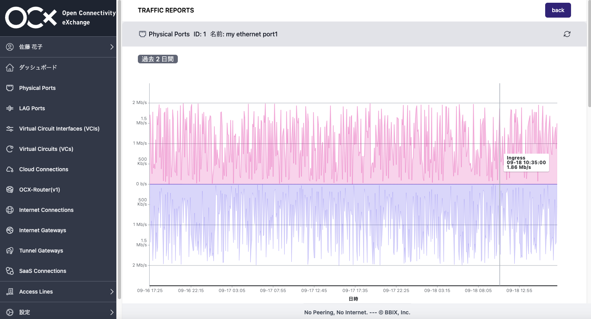Click the port icon beside Physical Ports menu
Screen dimensions: 591x319
(10, 88)
